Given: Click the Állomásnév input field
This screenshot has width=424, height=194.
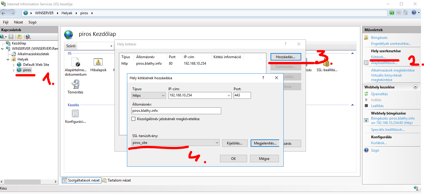Looking at the screenshot, I should click(176, 111).
